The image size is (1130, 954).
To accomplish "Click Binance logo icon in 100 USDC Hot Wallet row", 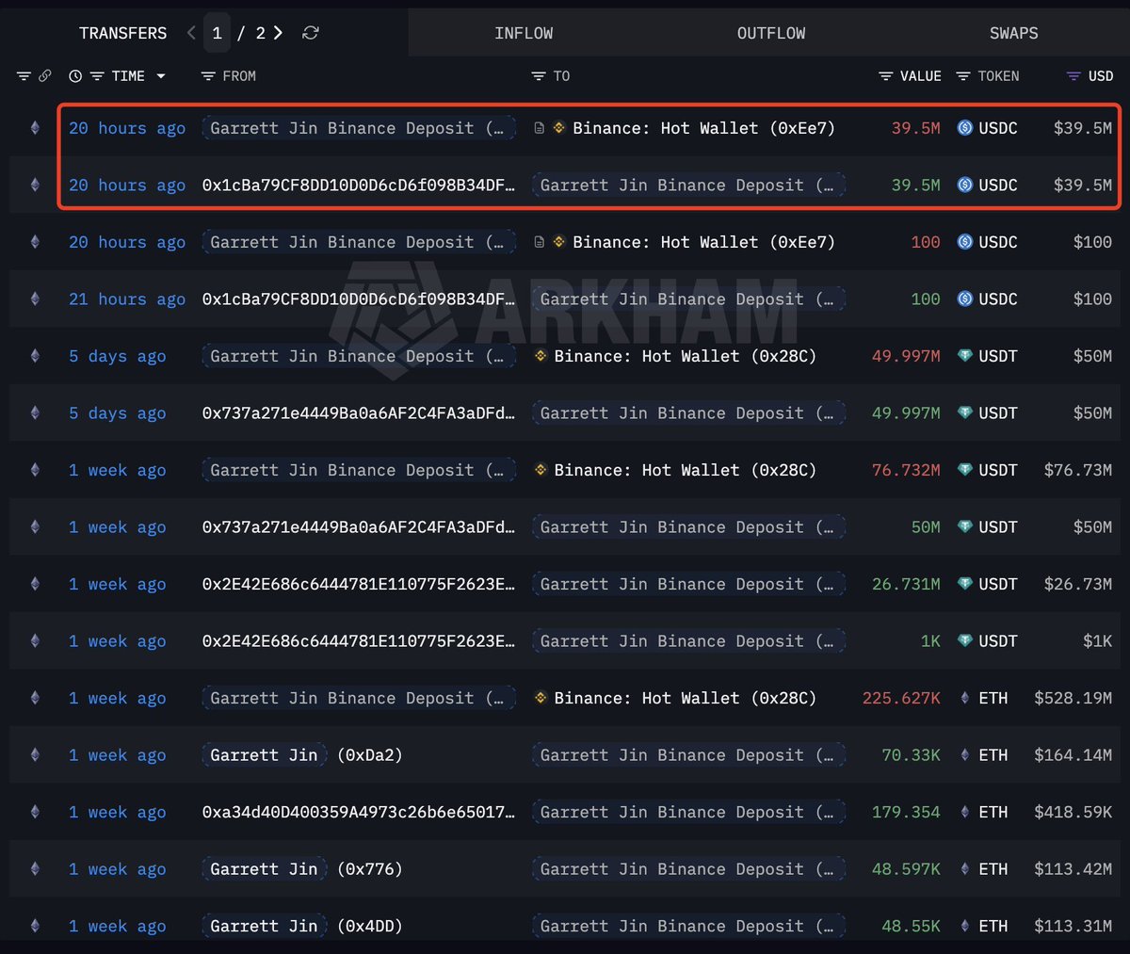I will 558,242.
